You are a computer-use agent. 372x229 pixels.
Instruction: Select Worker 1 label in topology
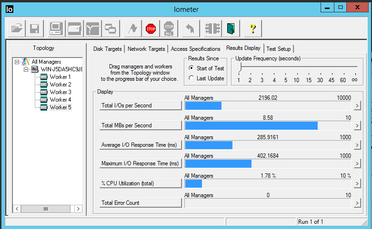[x=60, y=77]
